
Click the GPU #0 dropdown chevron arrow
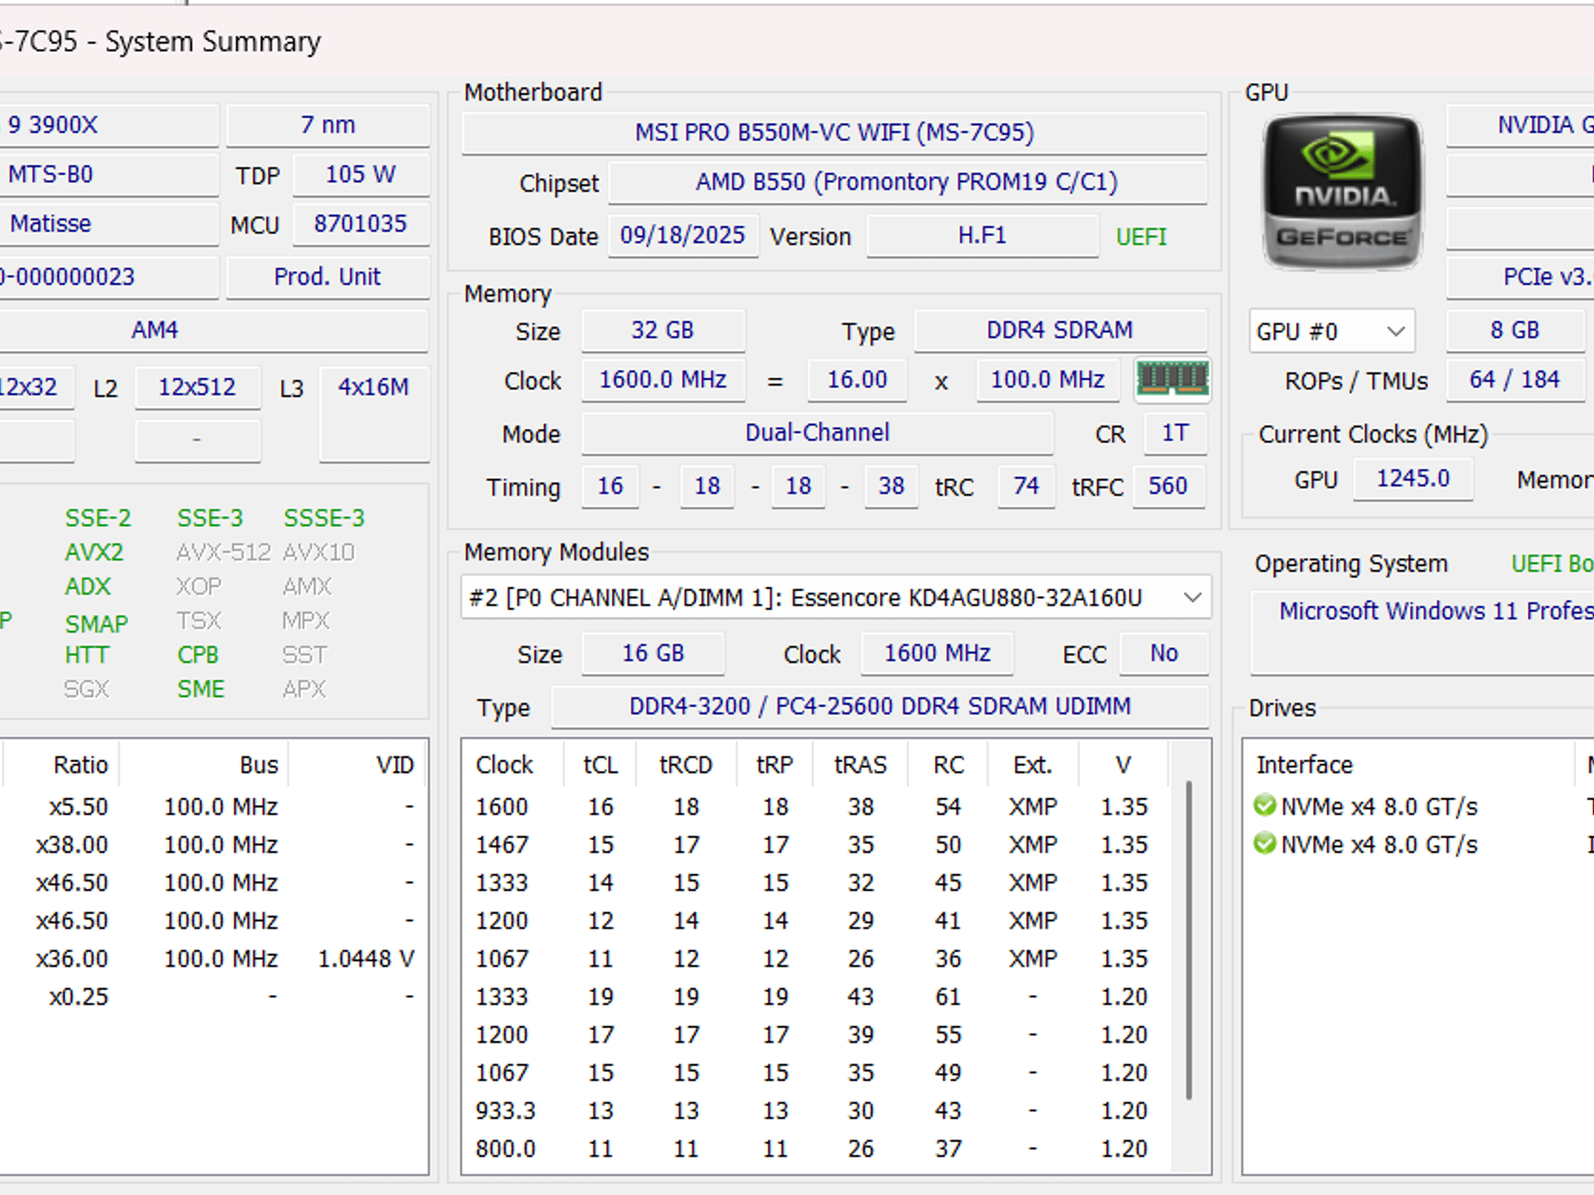click(1396, 331)
